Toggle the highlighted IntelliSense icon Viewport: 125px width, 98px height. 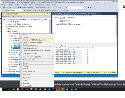(41, 11)
